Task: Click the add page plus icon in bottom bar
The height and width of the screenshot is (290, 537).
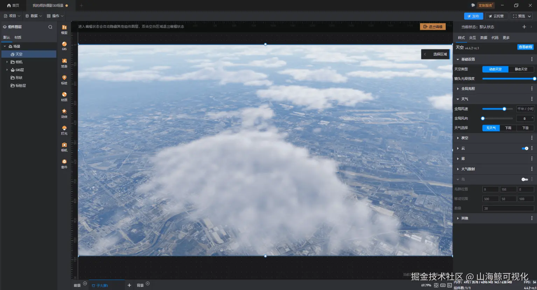Action: 129,285
